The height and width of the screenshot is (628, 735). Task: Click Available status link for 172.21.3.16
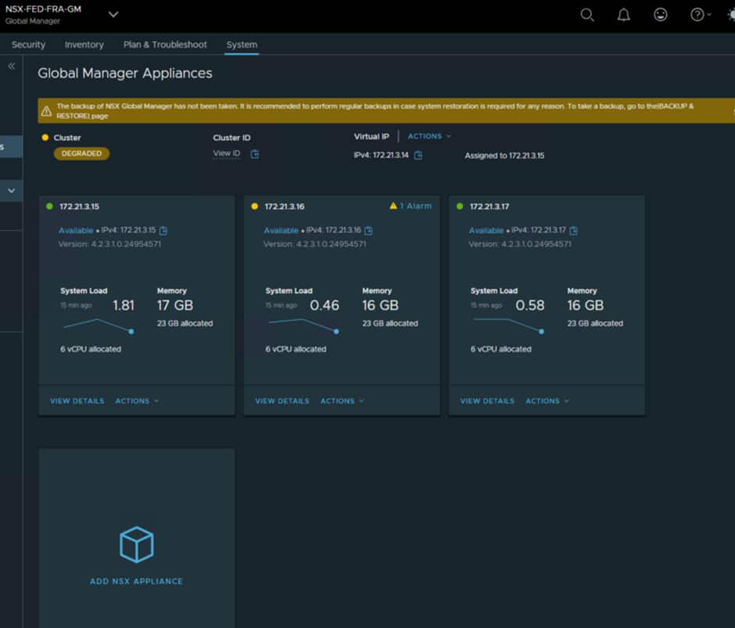coord(281,230)
